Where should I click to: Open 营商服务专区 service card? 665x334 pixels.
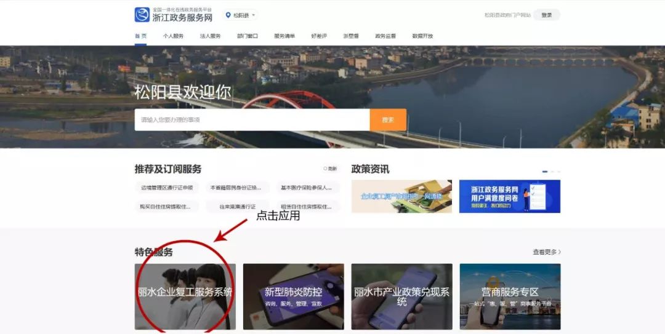tap(510, 296)
